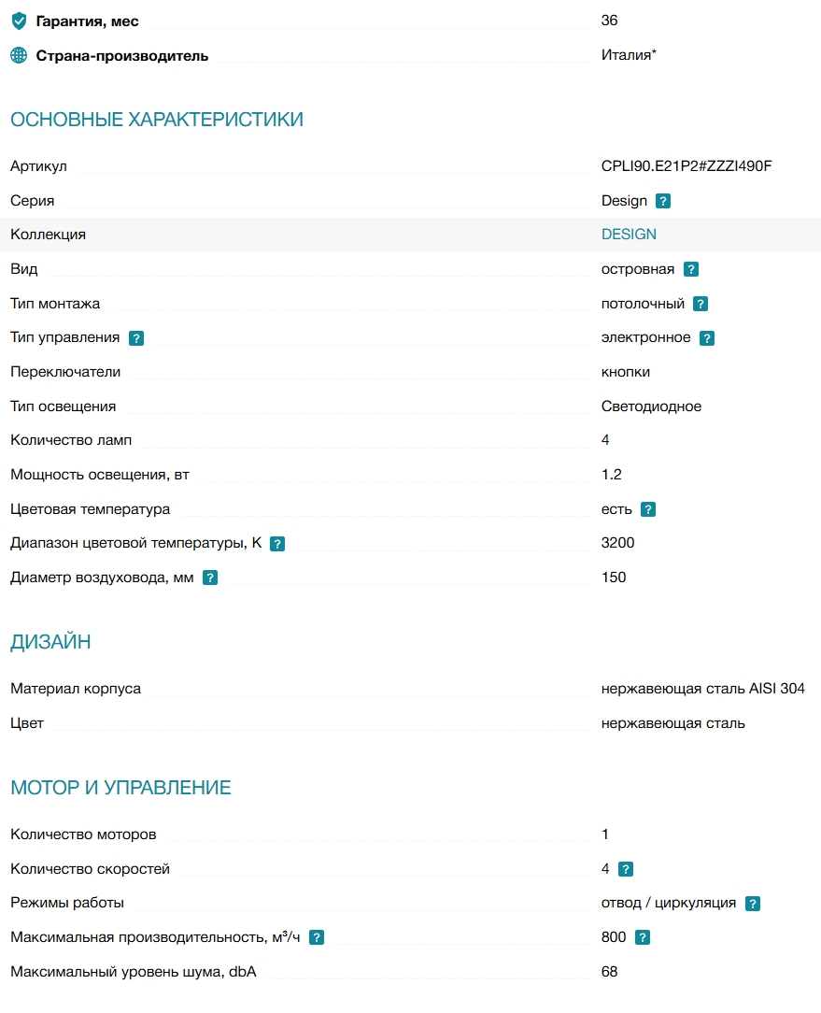Click help icon next to Количество скоростей value
Viewport: 821px width, 1013px height.
click(625, 869)
